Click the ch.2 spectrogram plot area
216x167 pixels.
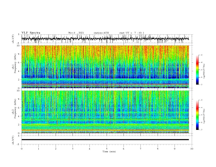click(105, 112)
